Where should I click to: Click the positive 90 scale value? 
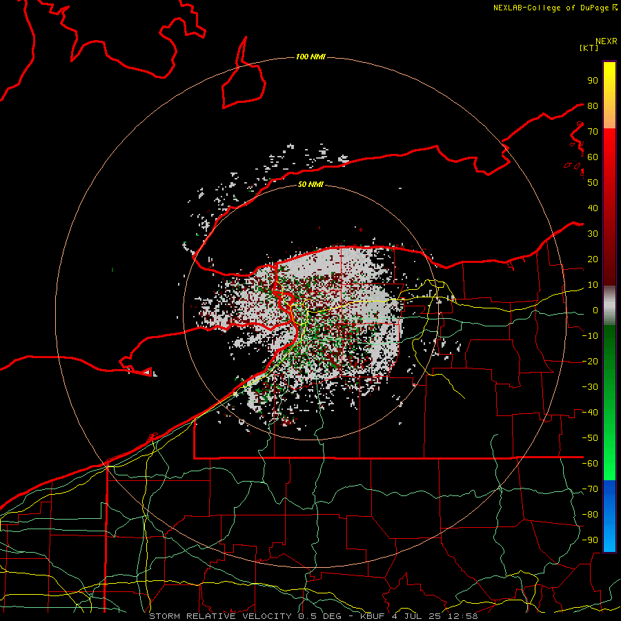pyautogui.click(x=593, y=81)
